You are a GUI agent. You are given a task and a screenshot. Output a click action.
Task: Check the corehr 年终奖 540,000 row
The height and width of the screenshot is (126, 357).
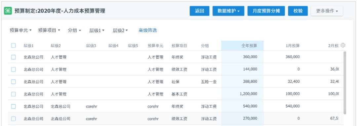click(x=14, y=106)
